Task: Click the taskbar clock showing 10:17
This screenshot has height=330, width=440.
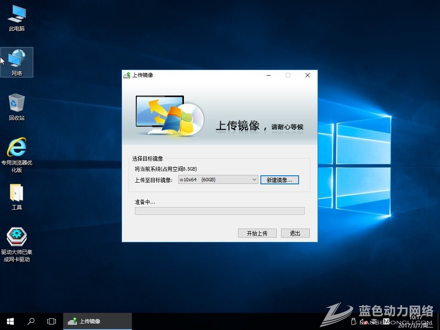Action: click(x=416, y=321)
